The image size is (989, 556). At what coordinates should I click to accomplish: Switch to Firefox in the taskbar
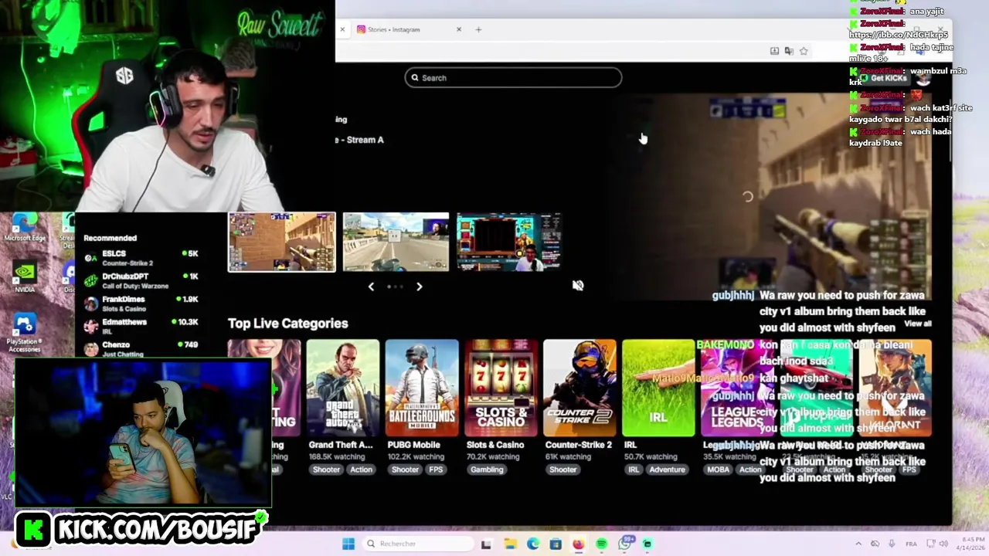coord(578,544)
